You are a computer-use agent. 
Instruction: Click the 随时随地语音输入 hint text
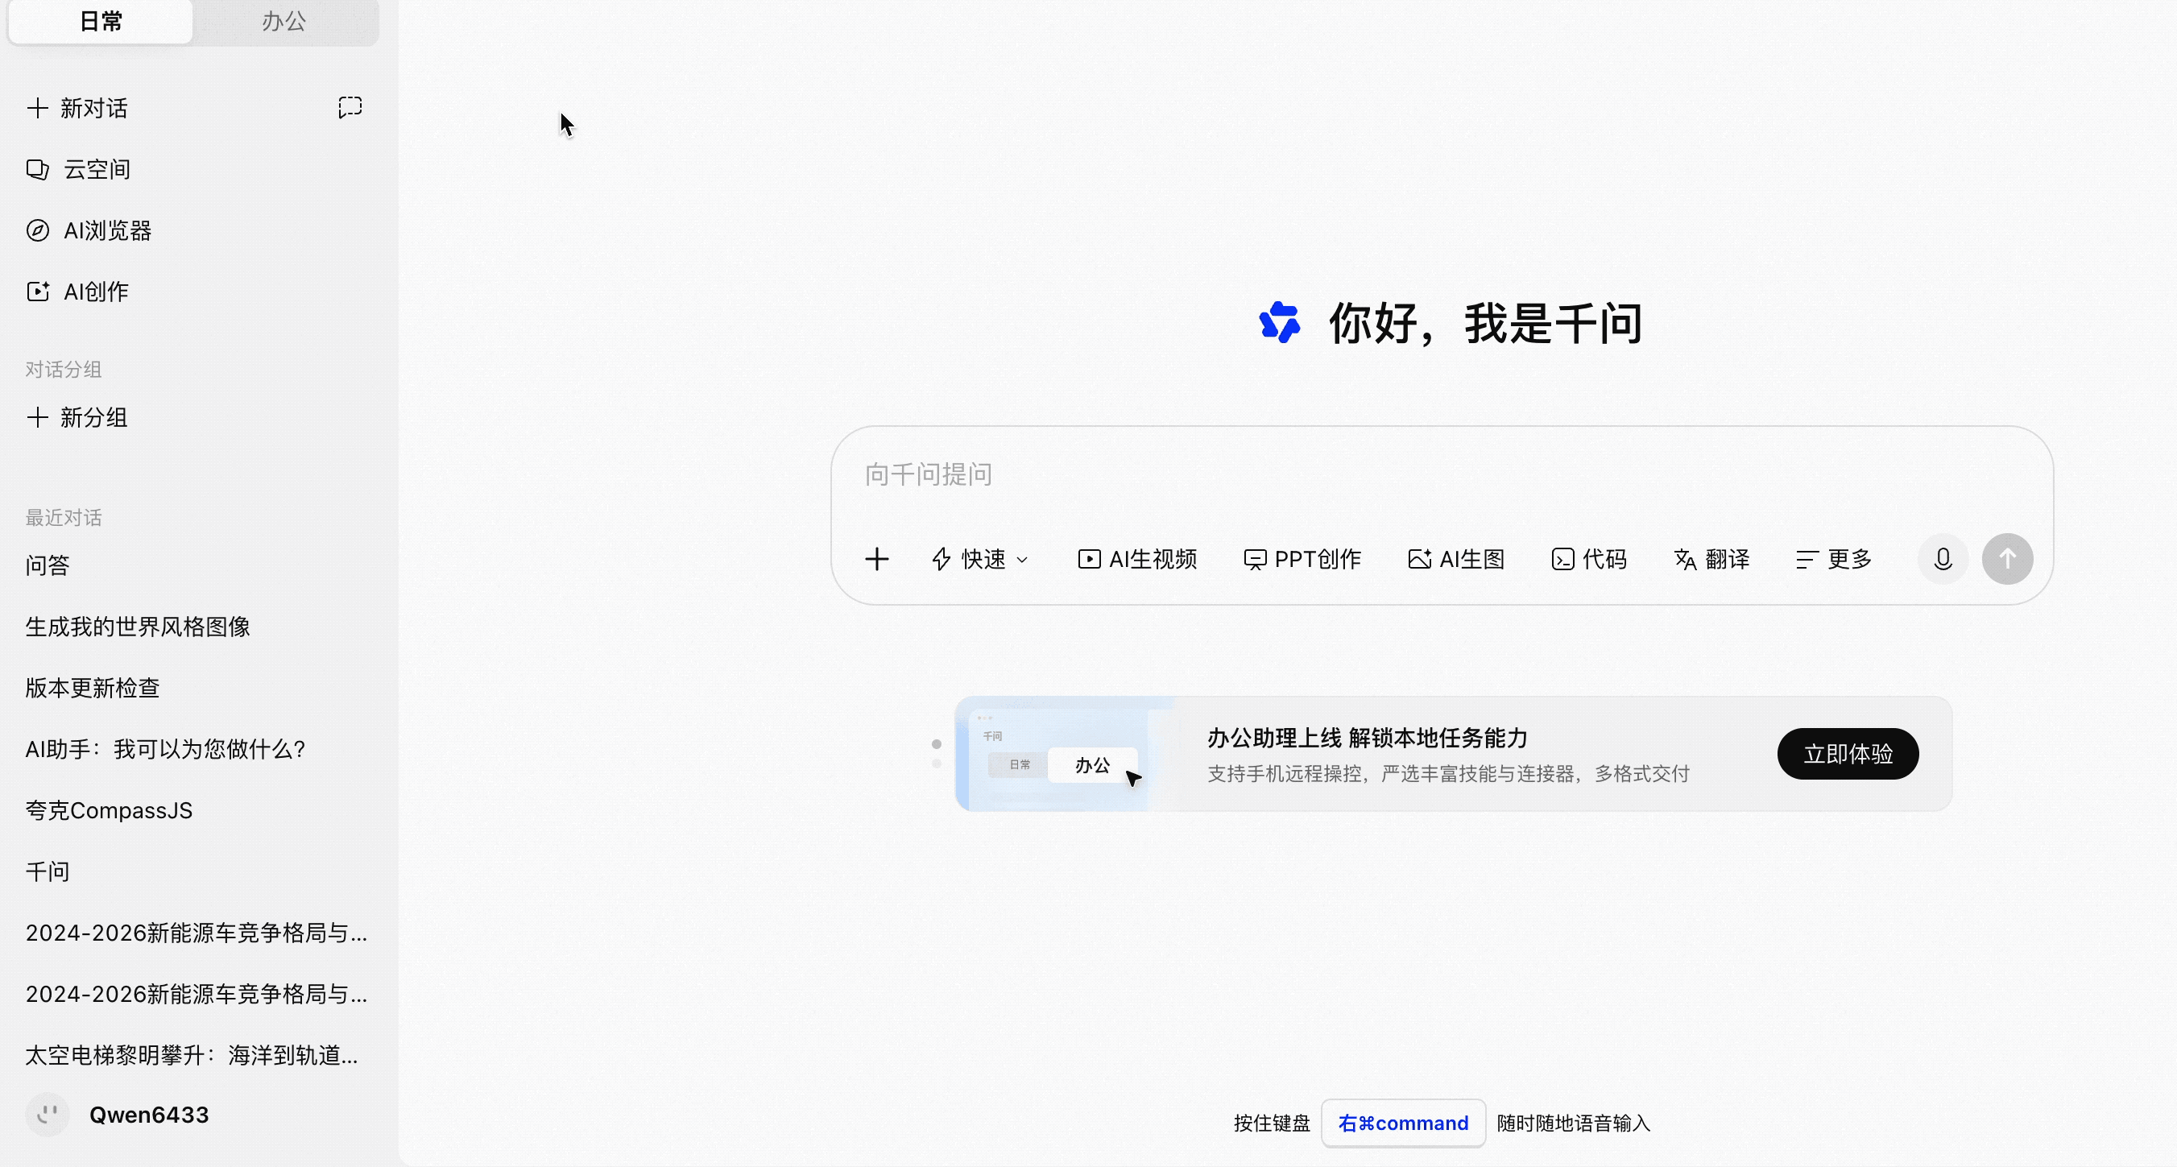(1573, 1123)
